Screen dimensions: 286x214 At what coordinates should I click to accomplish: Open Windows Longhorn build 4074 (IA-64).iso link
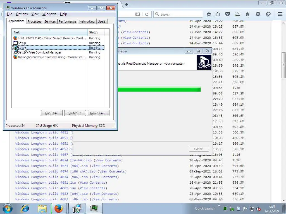tap(53, 160)
